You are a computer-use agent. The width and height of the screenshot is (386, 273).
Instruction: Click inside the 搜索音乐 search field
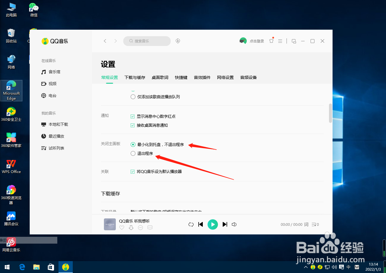(147, 41)
